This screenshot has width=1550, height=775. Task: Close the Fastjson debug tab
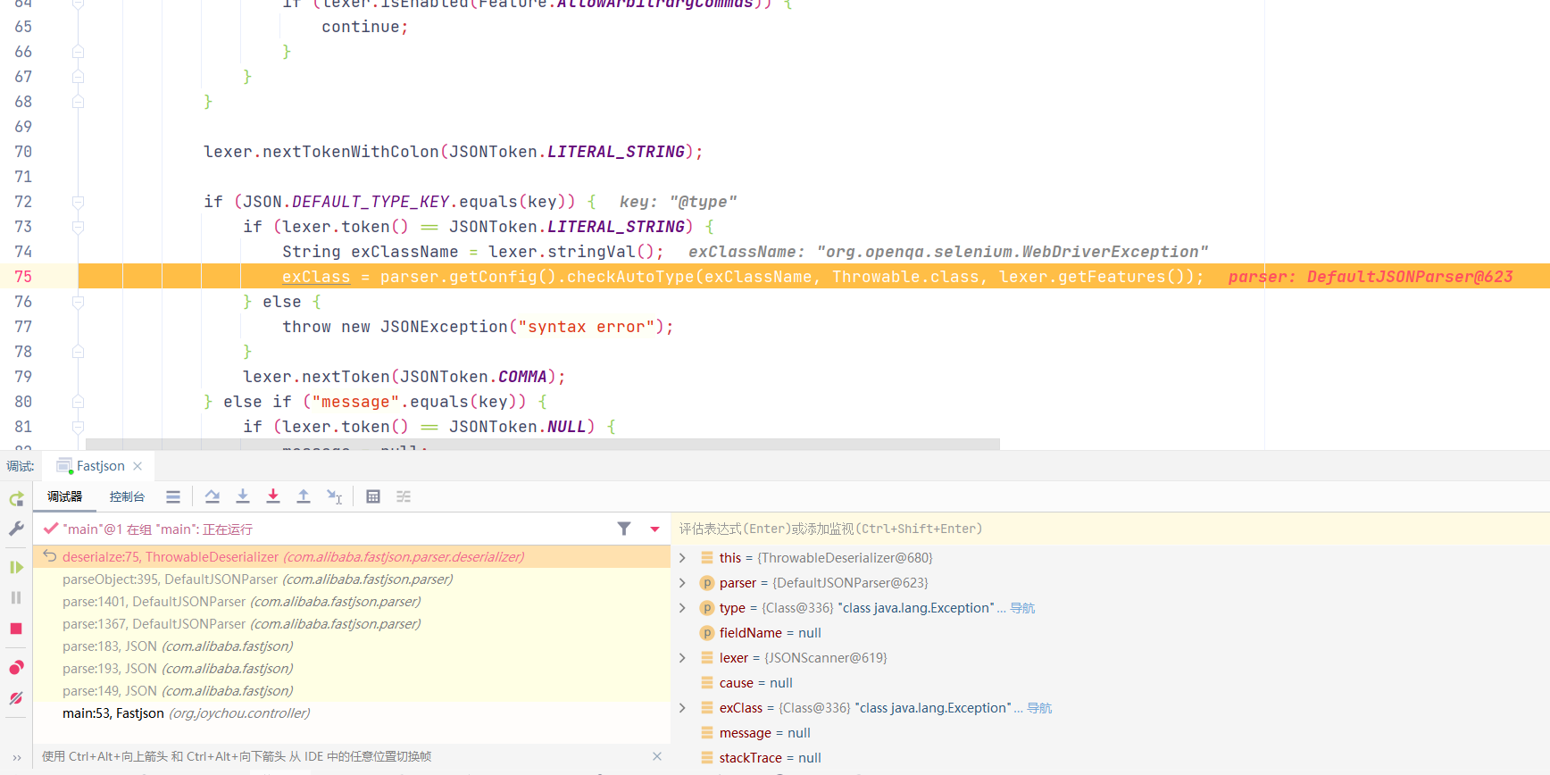(137, 466)
